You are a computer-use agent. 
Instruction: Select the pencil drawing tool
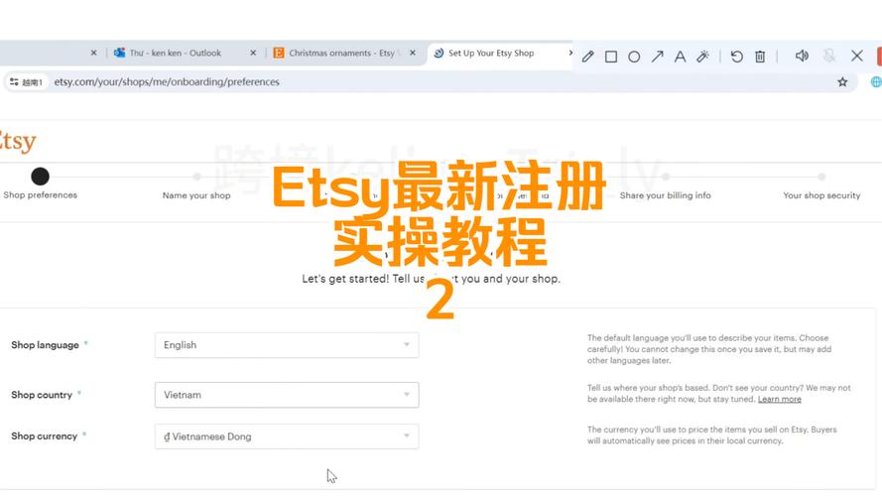(588, 57)
